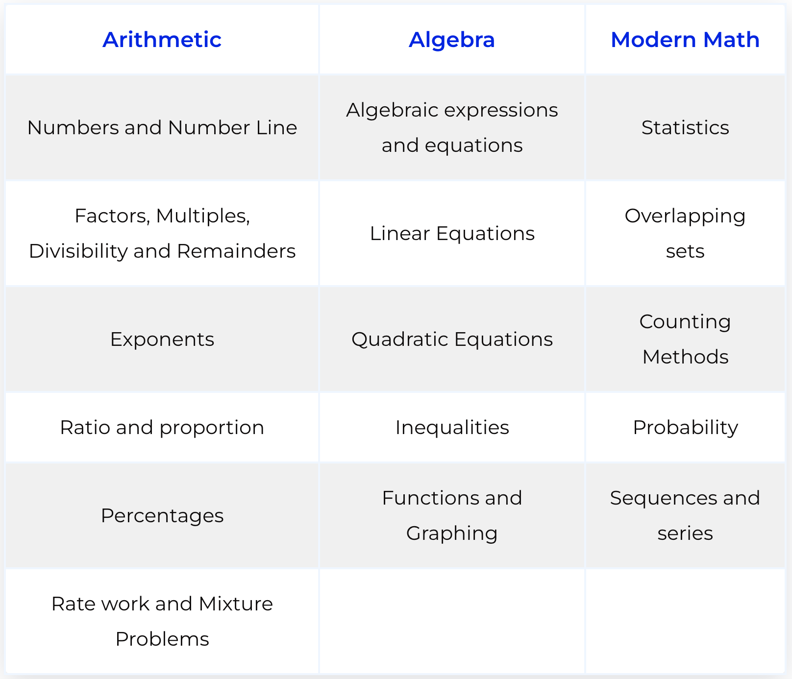This screenshot has width=792, height=679.
Task: Click the empty cell under Functions and Graphing
Action: tap(451, 621)
